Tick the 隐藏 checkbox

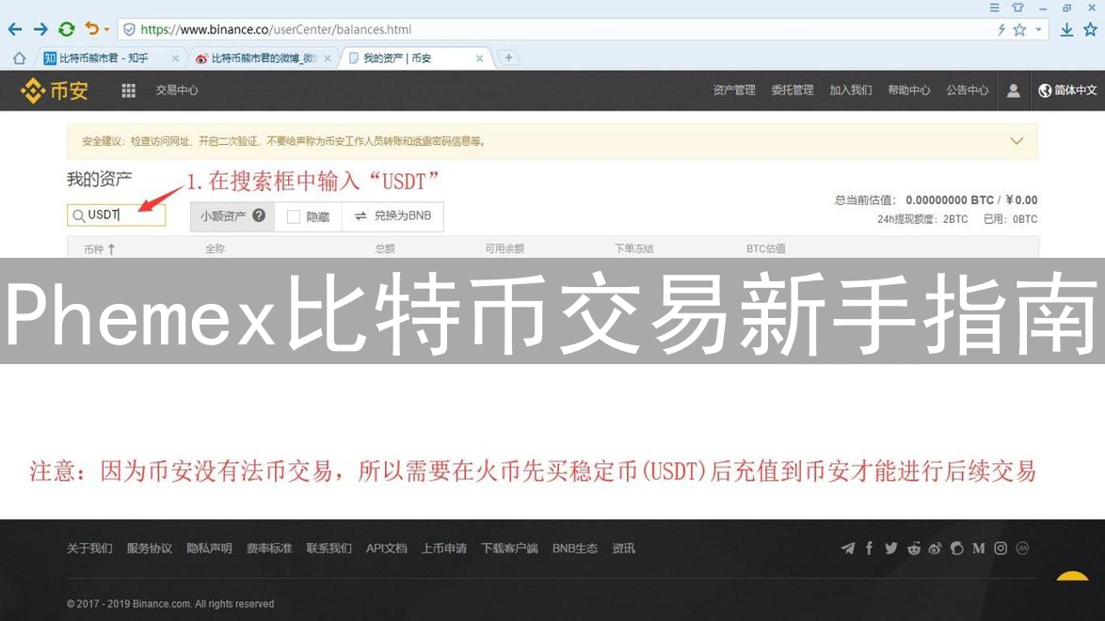coord(293,217)
